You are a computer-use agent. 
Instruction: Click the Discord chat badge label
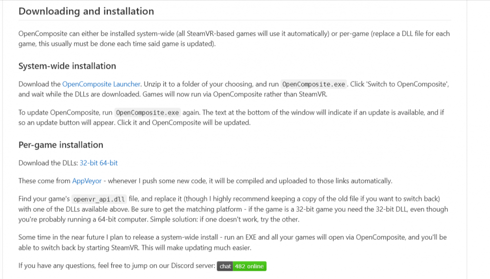point(225,266)
